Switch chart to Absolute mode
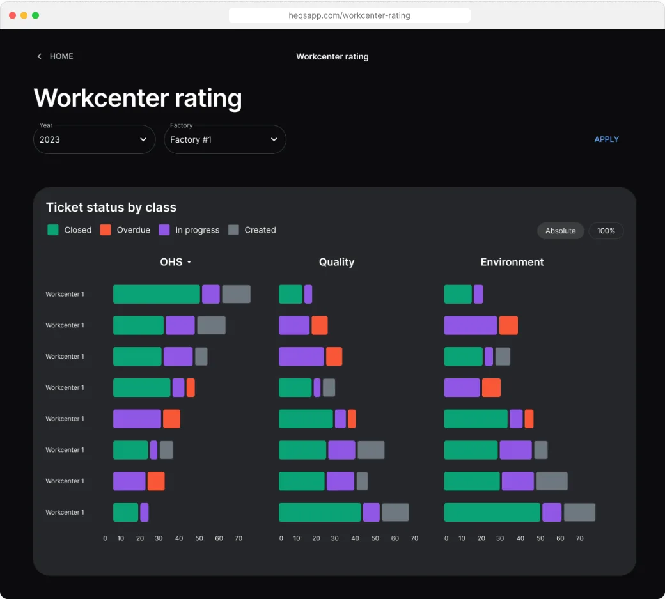This screenshot has width=665, height=599. [560, 231]
